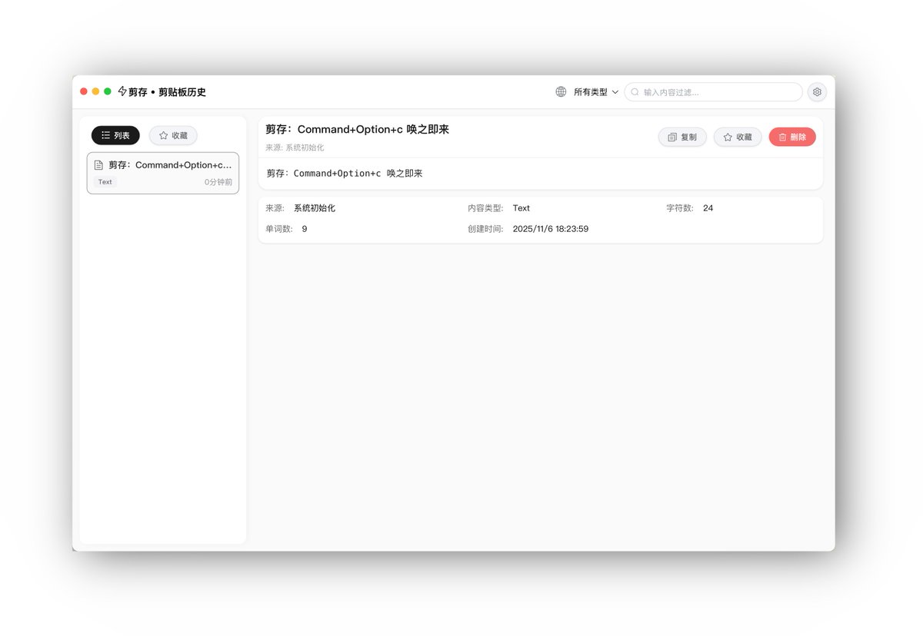Image resolution: width=923 pixels, height=636 pixels.
Task: Click the list icon inside the 列表 button
Action: [105, 135]
